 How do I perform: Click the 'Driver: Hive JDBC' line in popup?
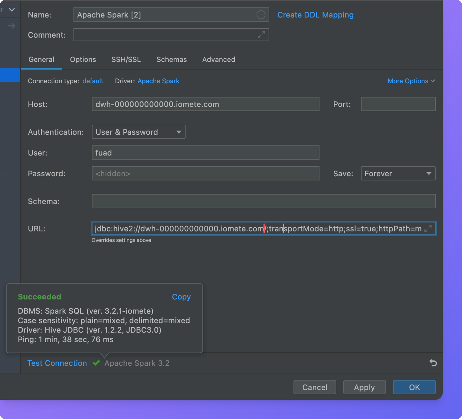[x=90, y=330]
